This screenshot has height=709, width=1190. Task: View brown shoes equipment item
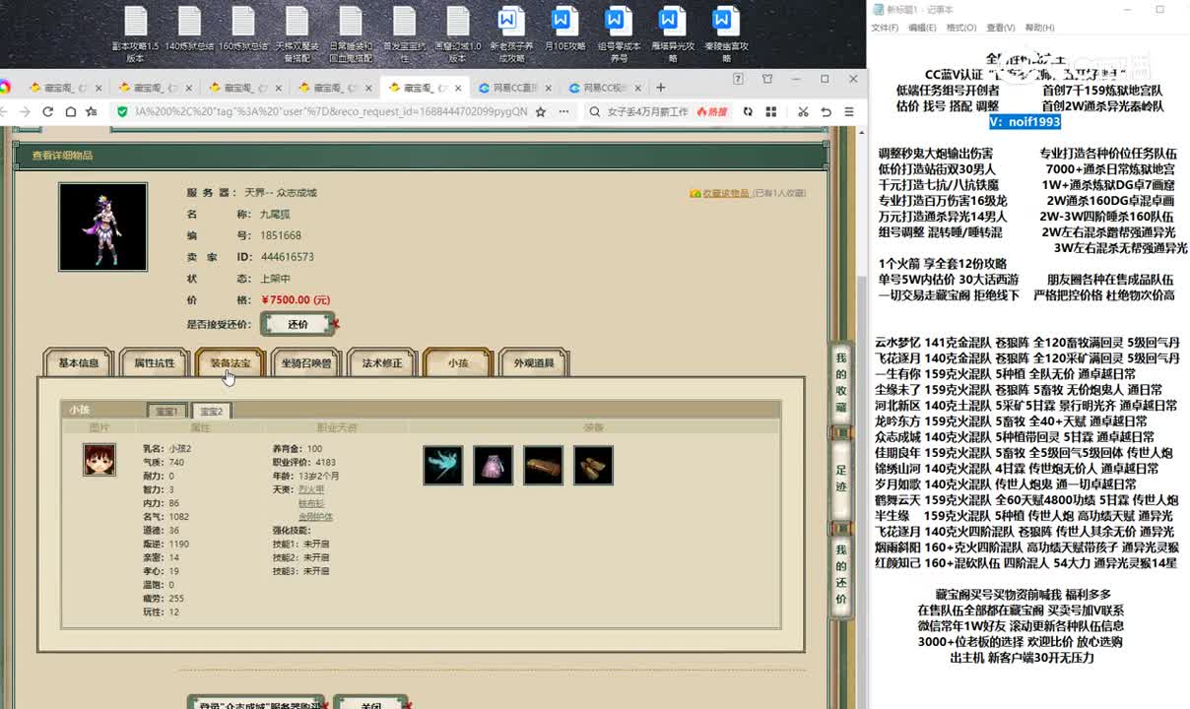[593, 466]
